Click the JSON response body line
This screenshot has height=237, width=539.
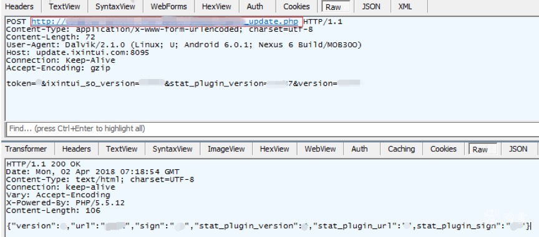click(x=269, y=226)
